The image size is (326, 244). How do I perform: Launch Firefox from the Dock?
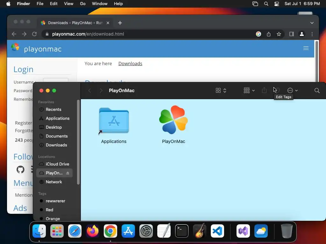[93, 231]
